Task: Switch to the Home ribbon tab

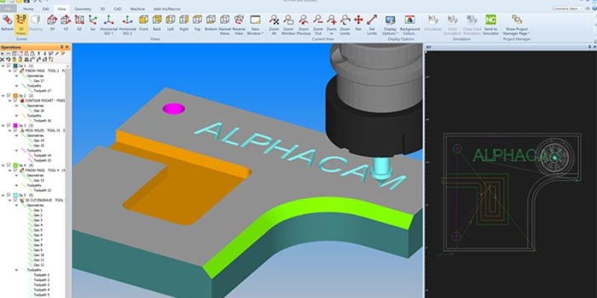Action: tap(28, 8)
